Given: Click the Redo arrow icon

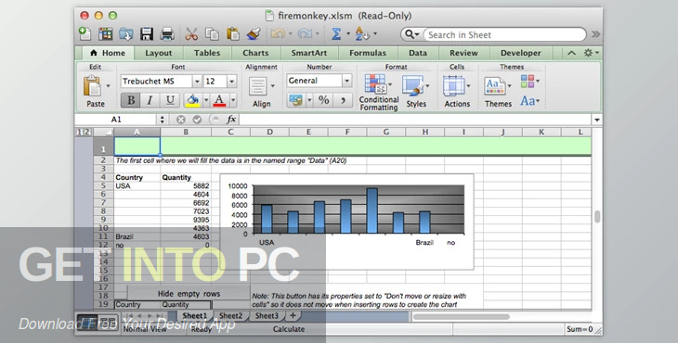Looking at the screenshot, I should [305, 33].
